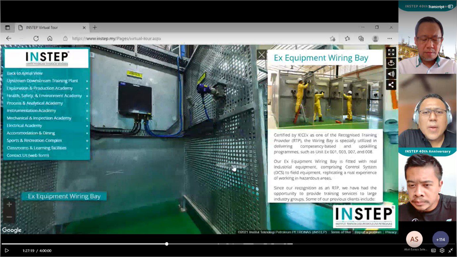Select the AS participant avatar
The image size is (457, 257).
click(x=414, y=239)
